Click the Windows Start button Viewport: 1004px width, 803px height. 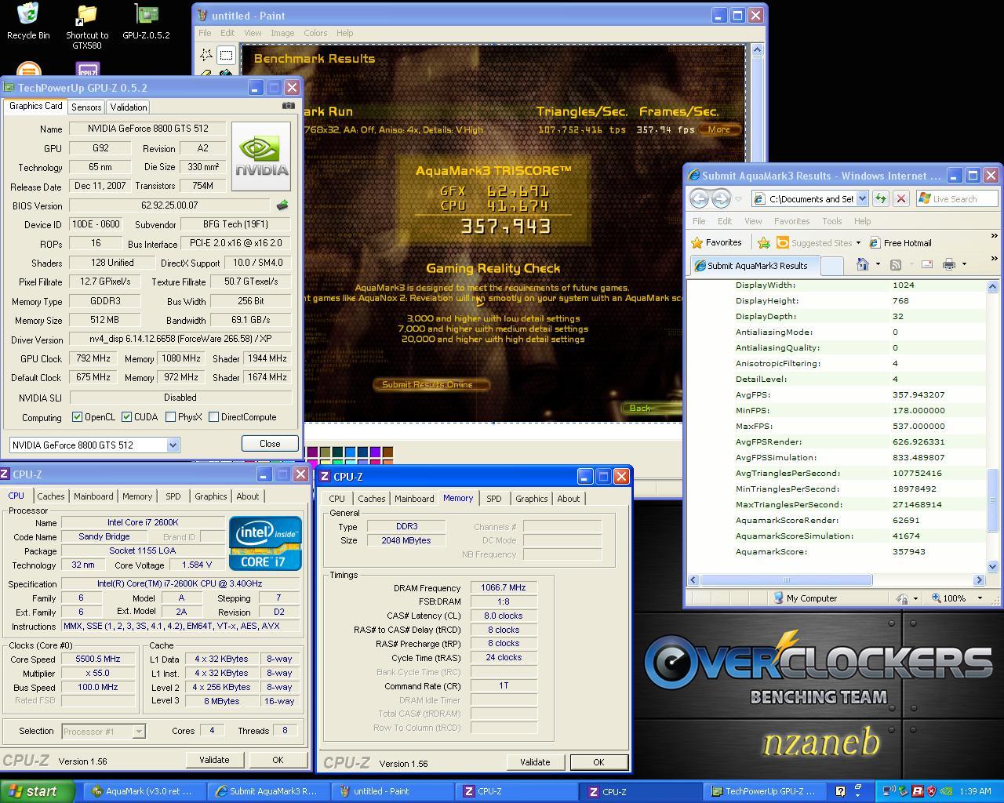(x=38, y=791)
